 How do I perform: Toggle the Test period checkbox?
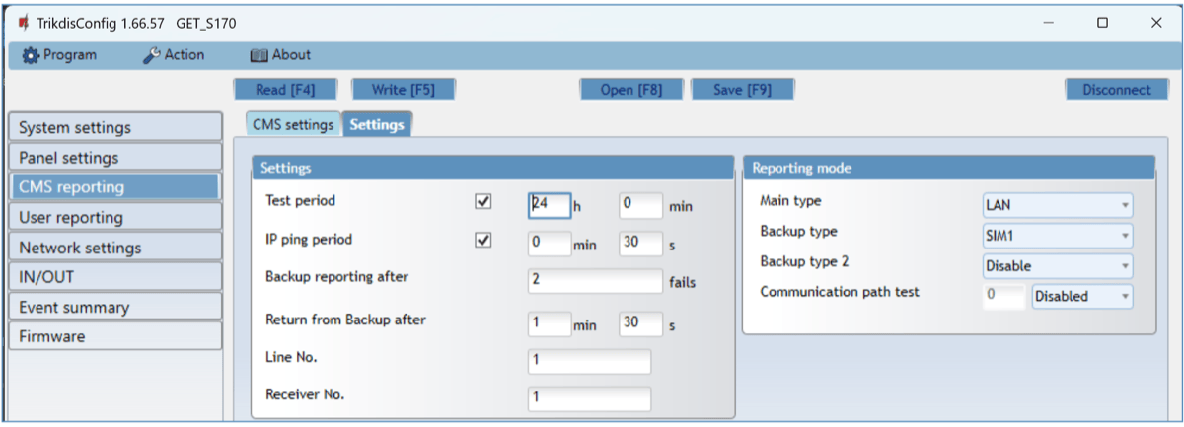point(483,202)
